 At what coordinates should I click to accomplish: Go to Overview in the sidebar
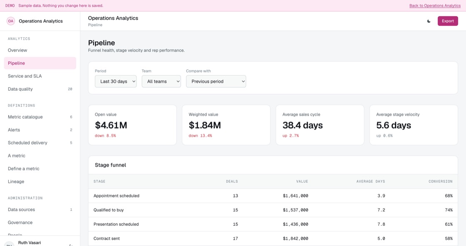pos(40,50)
